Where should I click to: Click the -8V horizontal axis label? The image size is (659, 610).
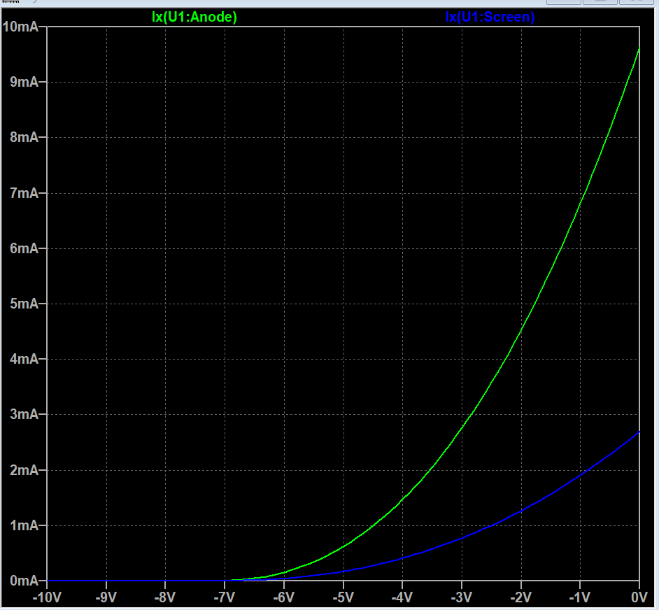coord(165,597)
